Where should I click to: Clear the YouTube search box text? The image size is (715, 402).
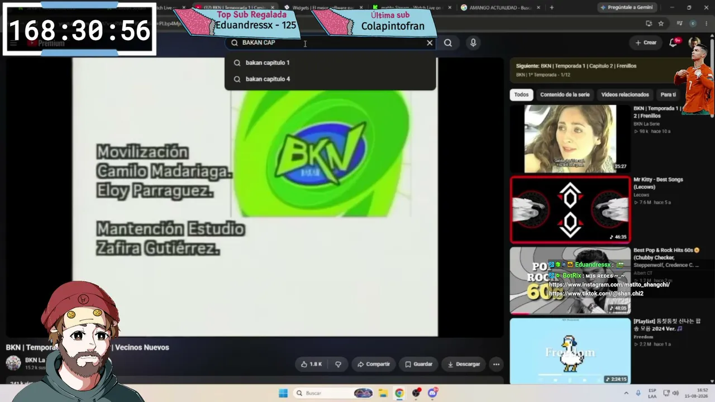[x=430, y=43]
